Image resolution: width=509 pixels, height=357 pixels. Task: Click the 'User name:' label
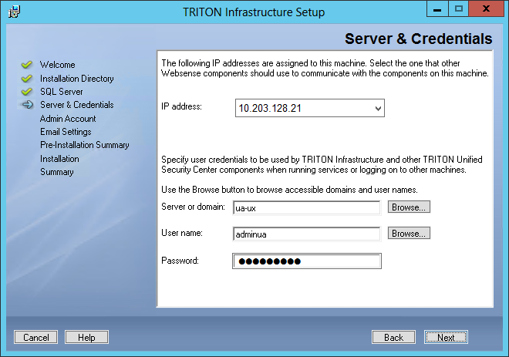182,233
